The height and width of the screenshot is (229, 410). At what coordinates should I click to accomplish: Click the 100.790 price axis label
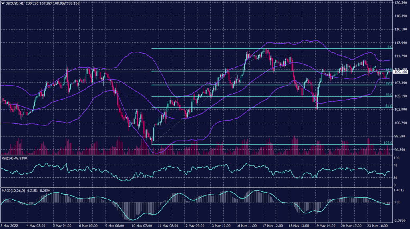coord(401,123)
